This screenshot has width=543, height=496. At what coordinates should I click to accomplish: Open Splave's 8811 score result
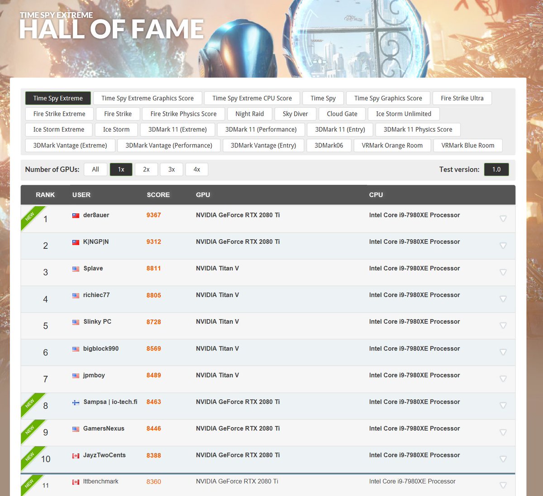pyautogui.click(x=154, y=269)
